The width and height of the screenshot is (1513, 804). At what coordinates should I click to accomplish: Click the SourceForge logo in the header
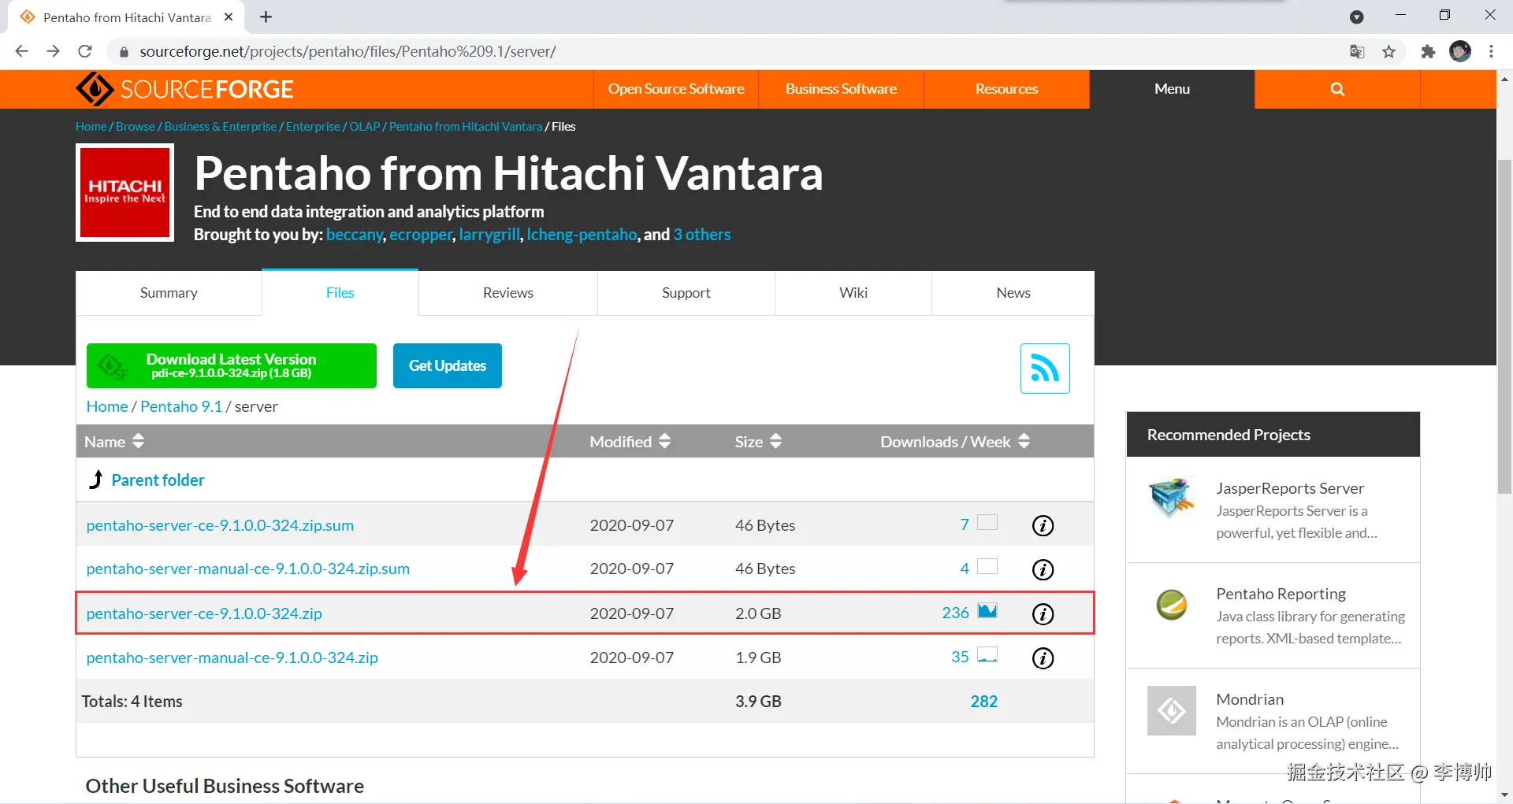184,89
